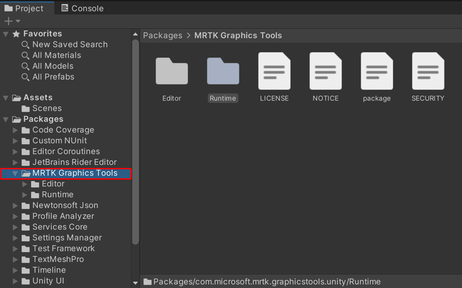462x288 pixels.
Task: Collapse the Favorites section
Action: [5, 34]
